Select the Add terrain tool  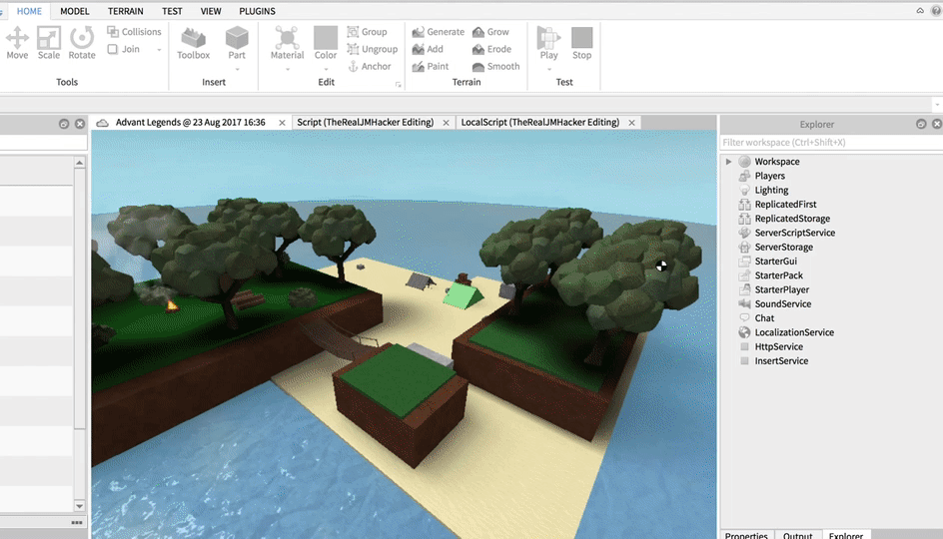tap(428, 49)
